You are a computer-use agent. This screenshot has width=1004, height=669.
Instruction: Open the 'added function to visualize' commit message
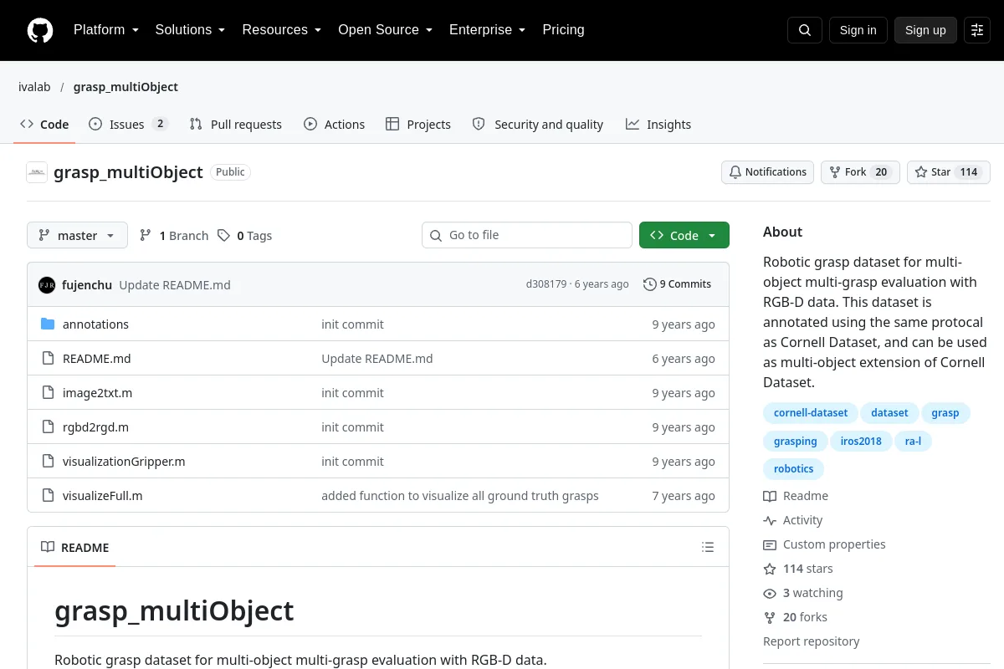coord(460,496)
